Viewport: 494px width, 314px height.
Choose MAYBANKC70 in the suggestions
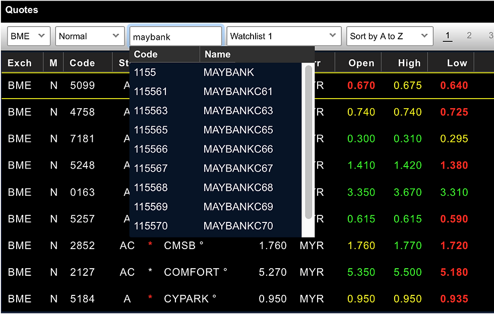coord(216,226)
